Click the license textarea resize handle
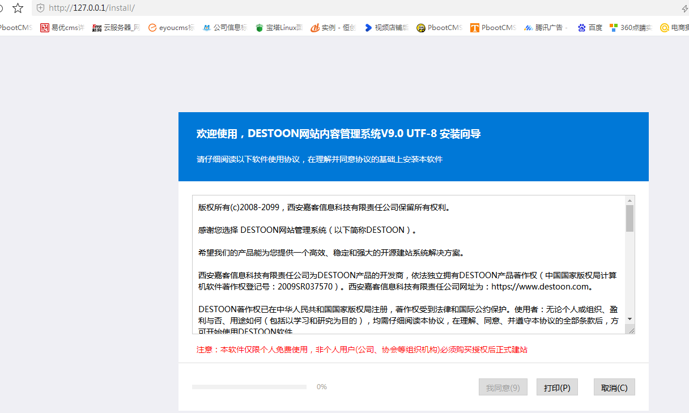This screenshot has width=689, height=413. [x=631, y=330]
